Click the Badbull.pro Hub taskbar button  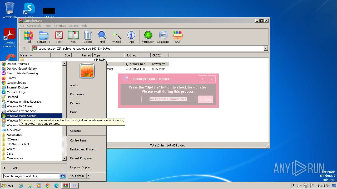click(75, 186)
